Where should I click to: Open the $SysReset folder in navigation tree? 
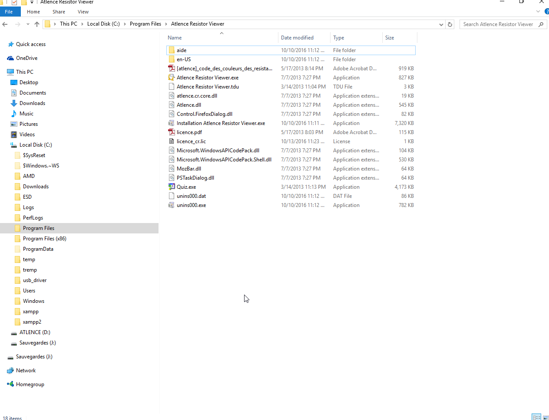pyautogui.click(x=34, y=155)
